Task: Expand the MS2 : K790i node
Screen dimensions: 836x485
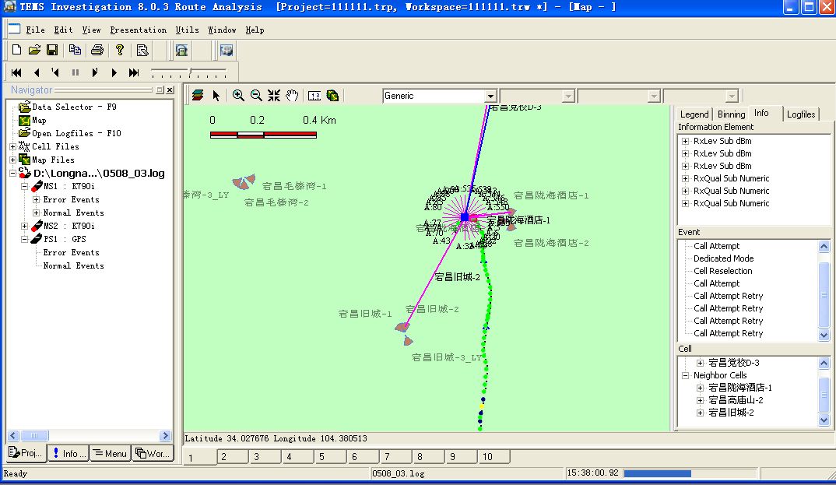Action: tap(25, 226)
